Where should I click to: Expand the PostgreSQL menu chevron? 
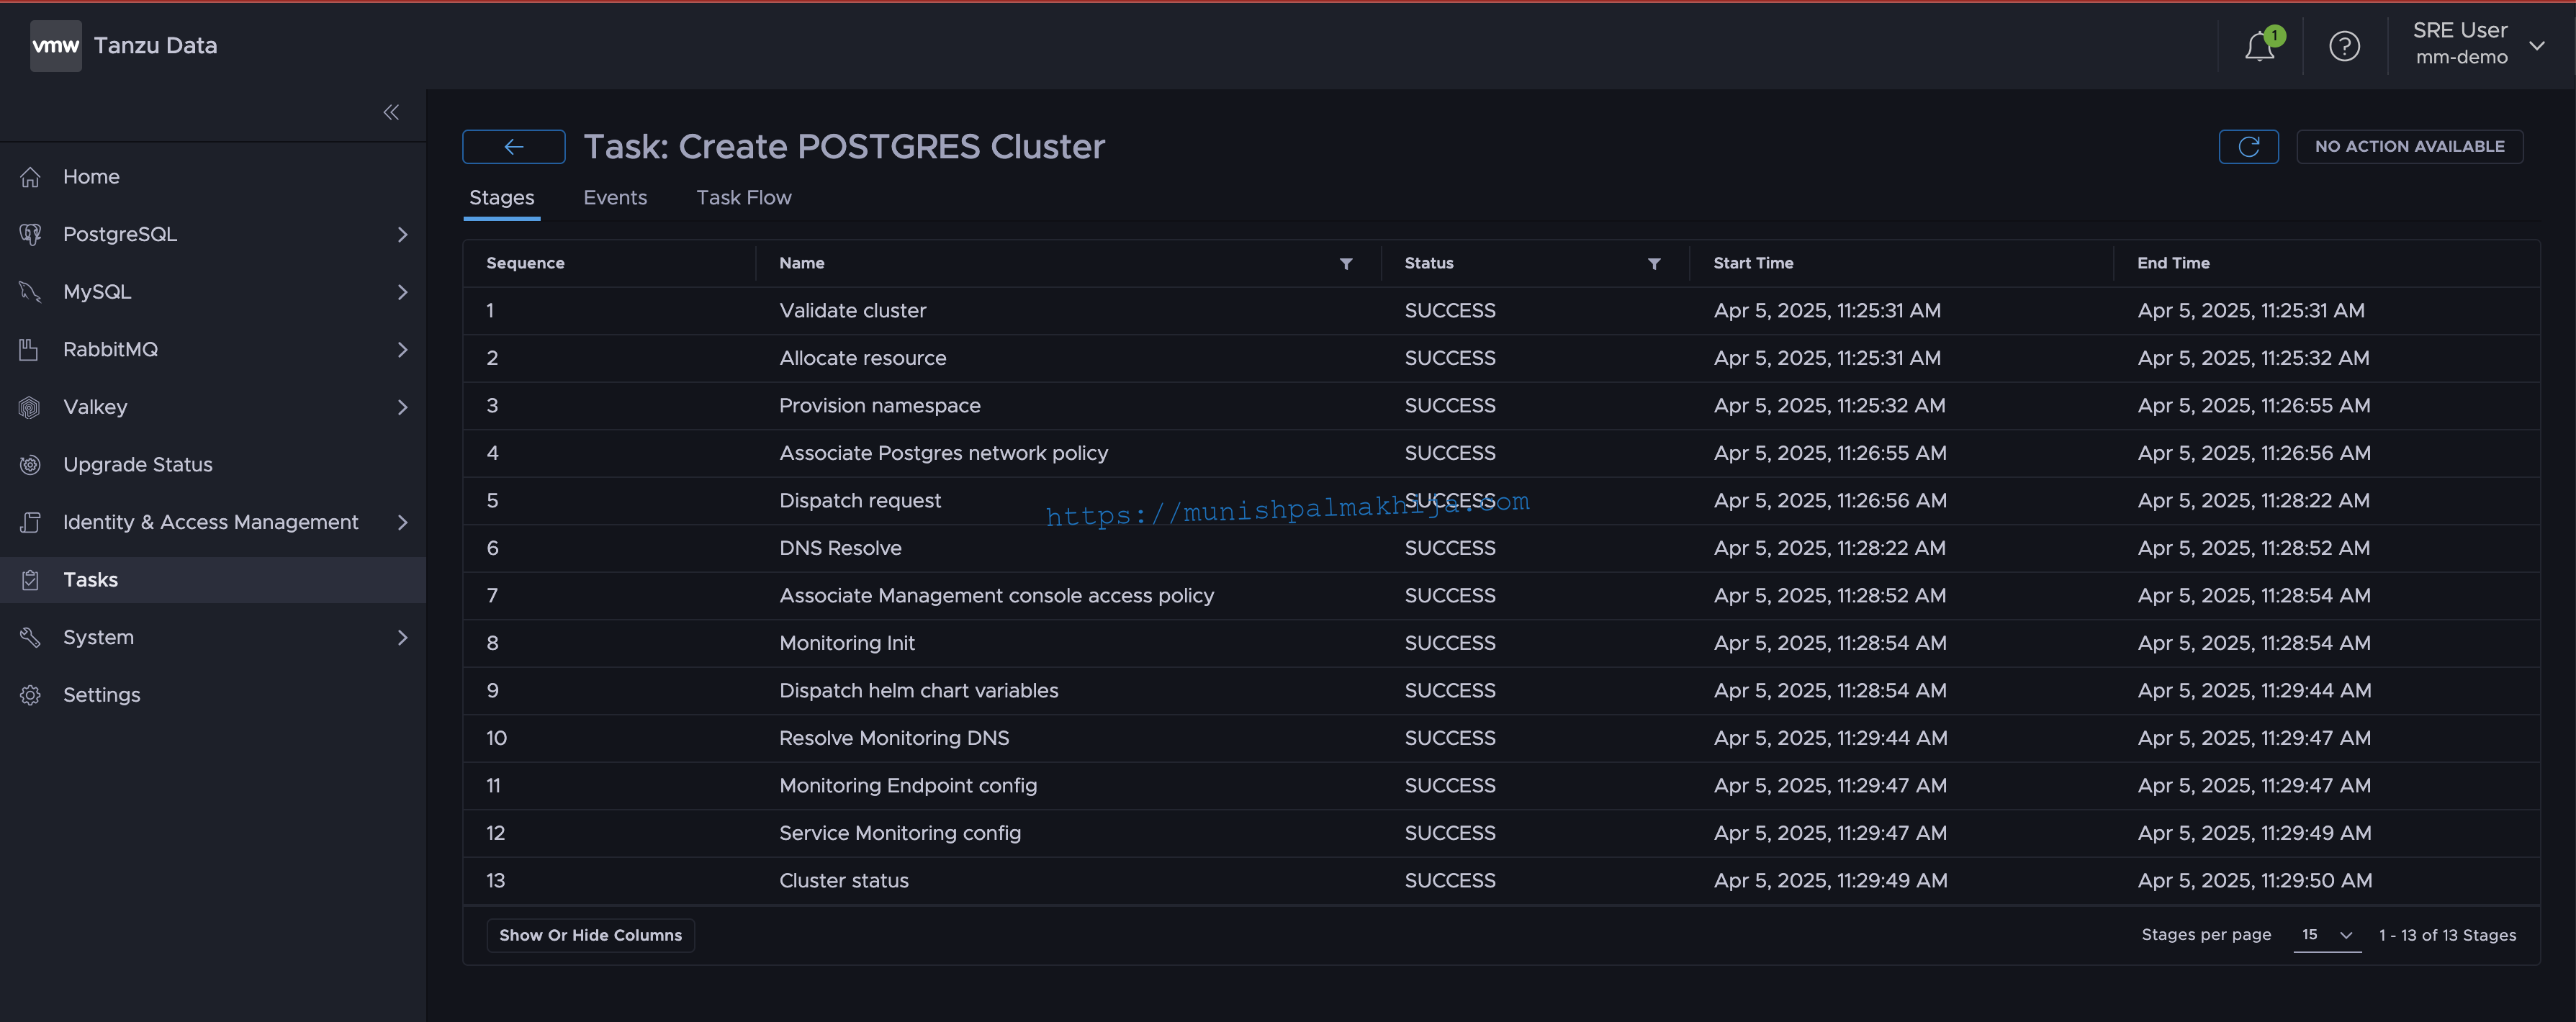402,234
